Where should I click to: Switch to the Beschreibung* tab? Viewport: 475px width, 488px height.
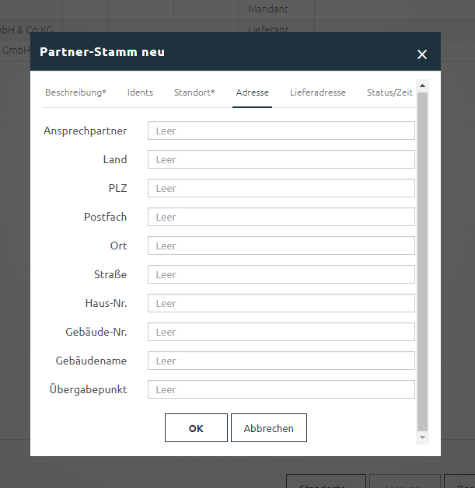pyautogui.click(x=75, y=92)
